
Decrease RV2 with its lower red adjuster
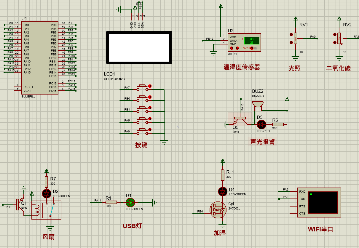point(335,42)
